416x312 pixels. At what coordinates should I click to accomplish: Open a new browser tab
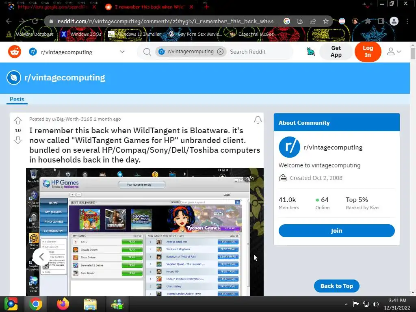(207, 7)
